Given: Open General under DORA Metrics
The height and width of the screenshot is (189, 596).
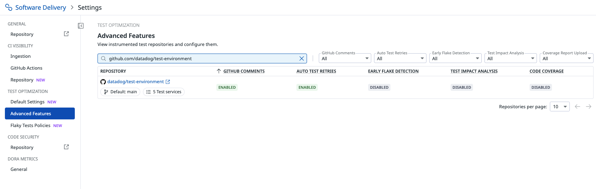Looking at the screenshot, I should click(x=19, y=169).
